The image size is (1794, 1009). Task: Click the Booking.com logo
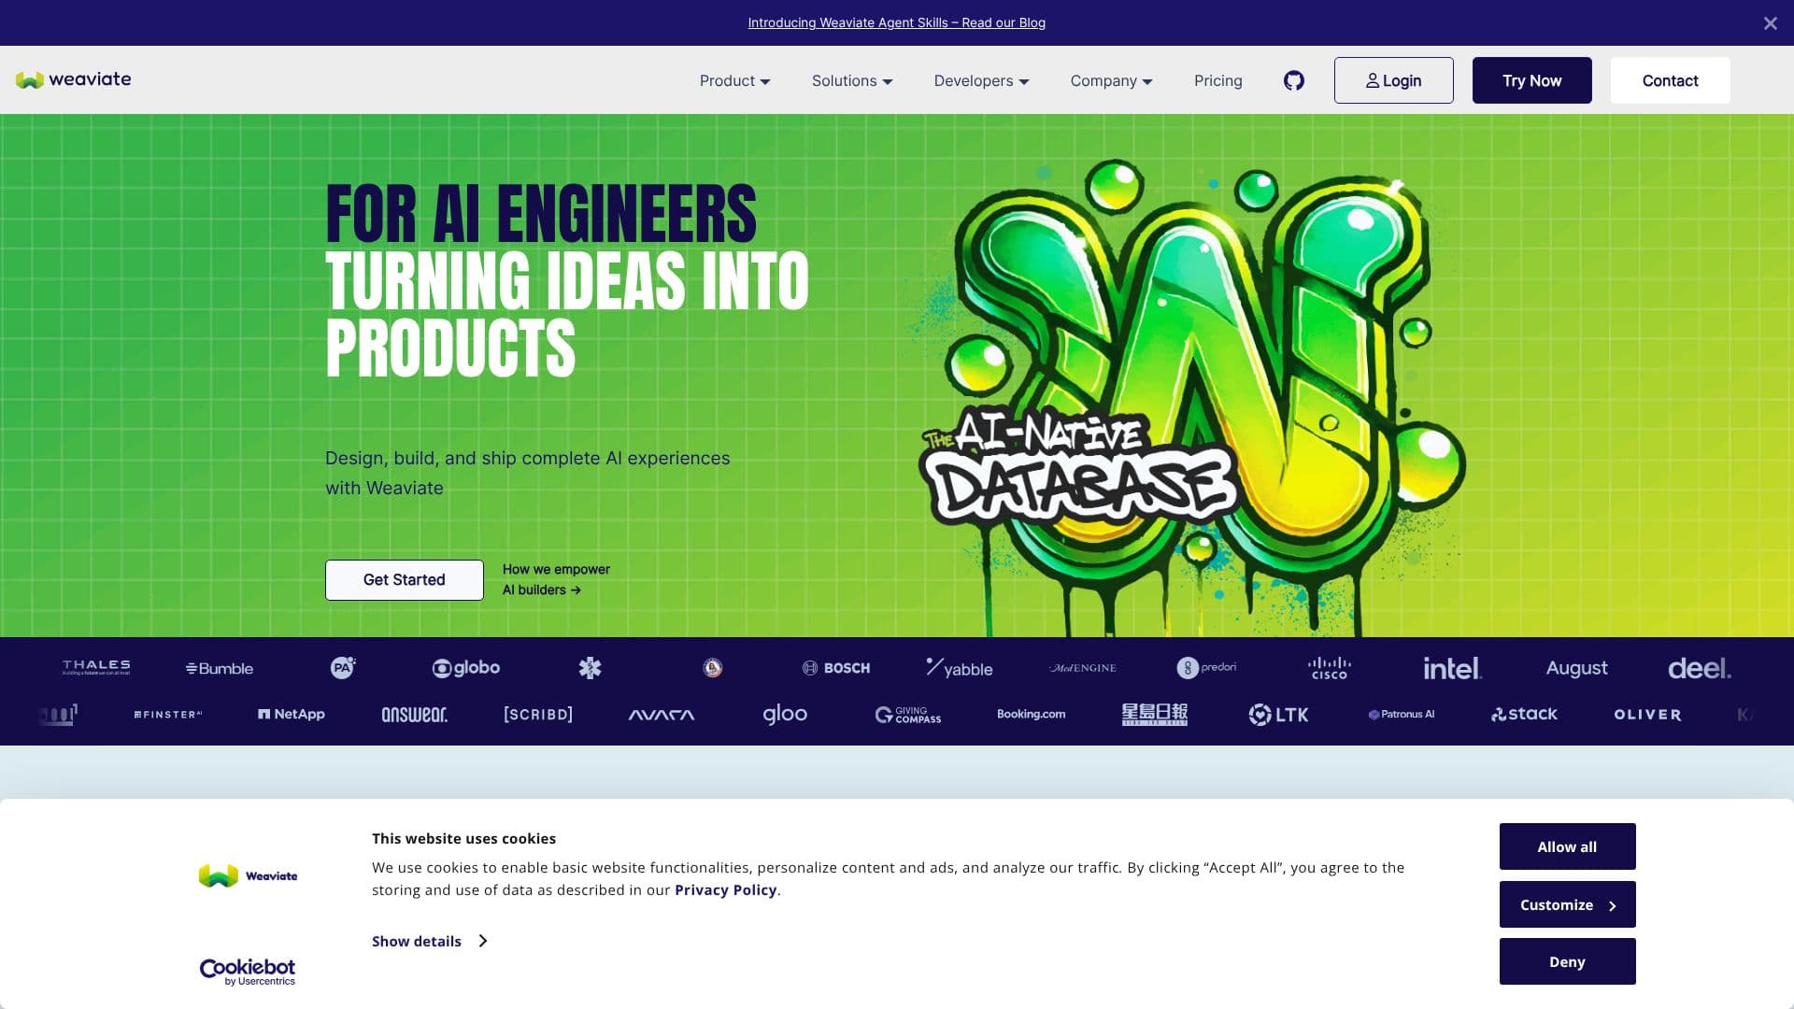1032,715
